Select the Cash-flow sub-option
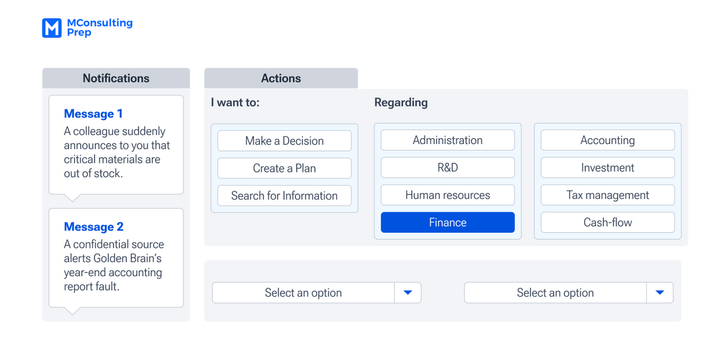Image resolution: width=724 pixels, height=363 pixels. pyautogui.click(x=608, y=223)
